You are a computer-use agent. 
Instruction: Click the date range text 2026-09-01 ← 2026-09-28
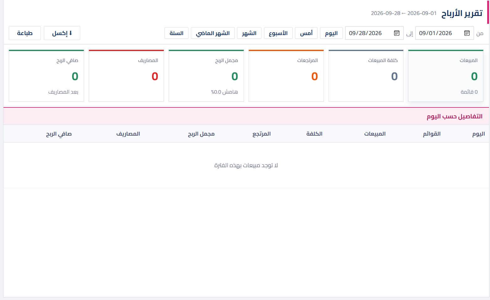coord(404,13)
